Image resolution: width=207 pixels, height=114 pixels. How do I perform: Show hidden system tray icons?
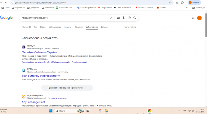[179, 111]
